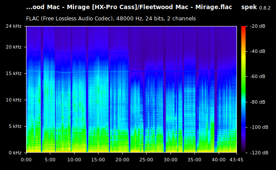Click the '0.8.2' version number
Screen dimensions: 276x170
[265, 8]
